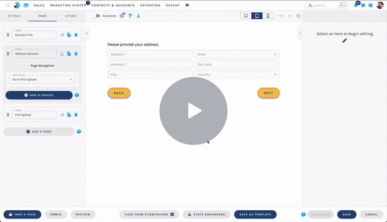Click the Cancel button
The image size is (387, 222).
click(x=372, y=215)
